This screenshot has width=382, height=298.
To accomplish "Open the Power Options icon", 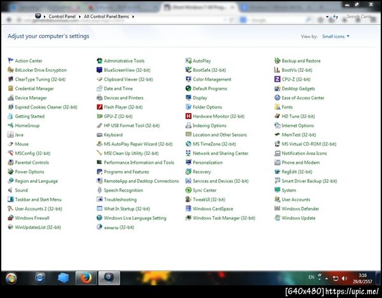I will (x=10, y=172).
